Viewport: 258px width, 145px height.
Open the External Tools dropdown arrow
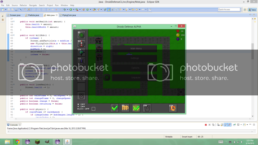pyautogui.click(x=80, y=10)
